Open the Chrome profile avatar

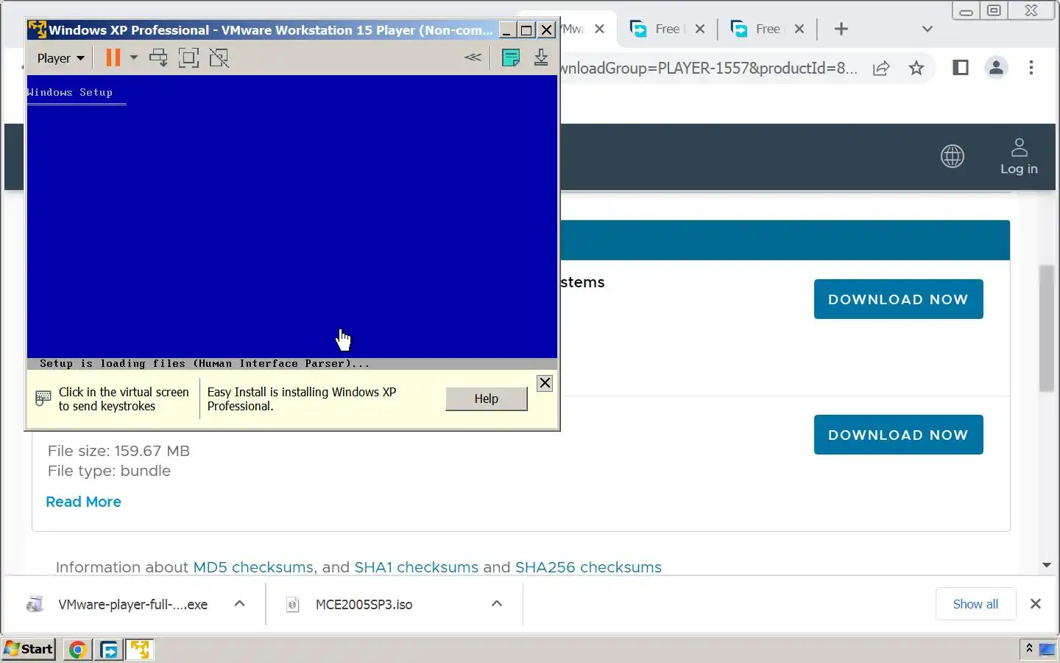coord(996,68)
